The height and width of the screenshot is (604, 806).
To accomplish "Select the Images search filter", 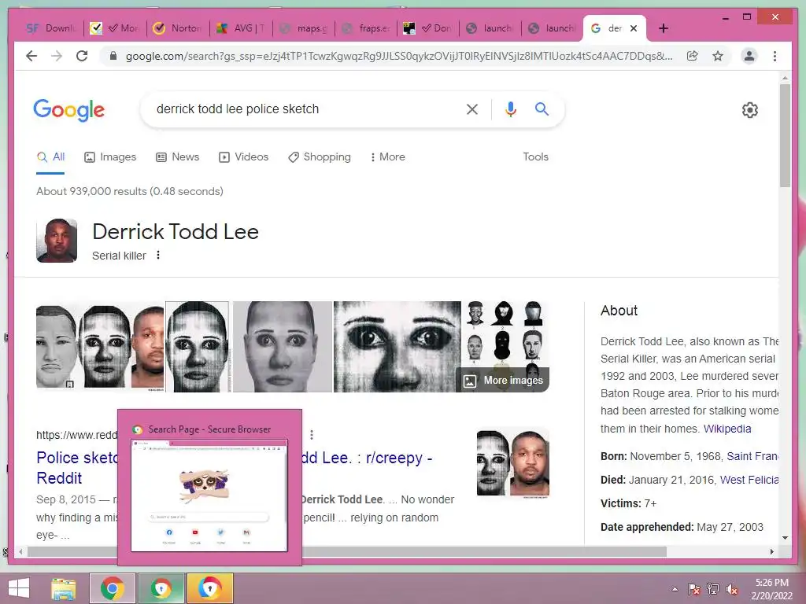I will 110,157.
